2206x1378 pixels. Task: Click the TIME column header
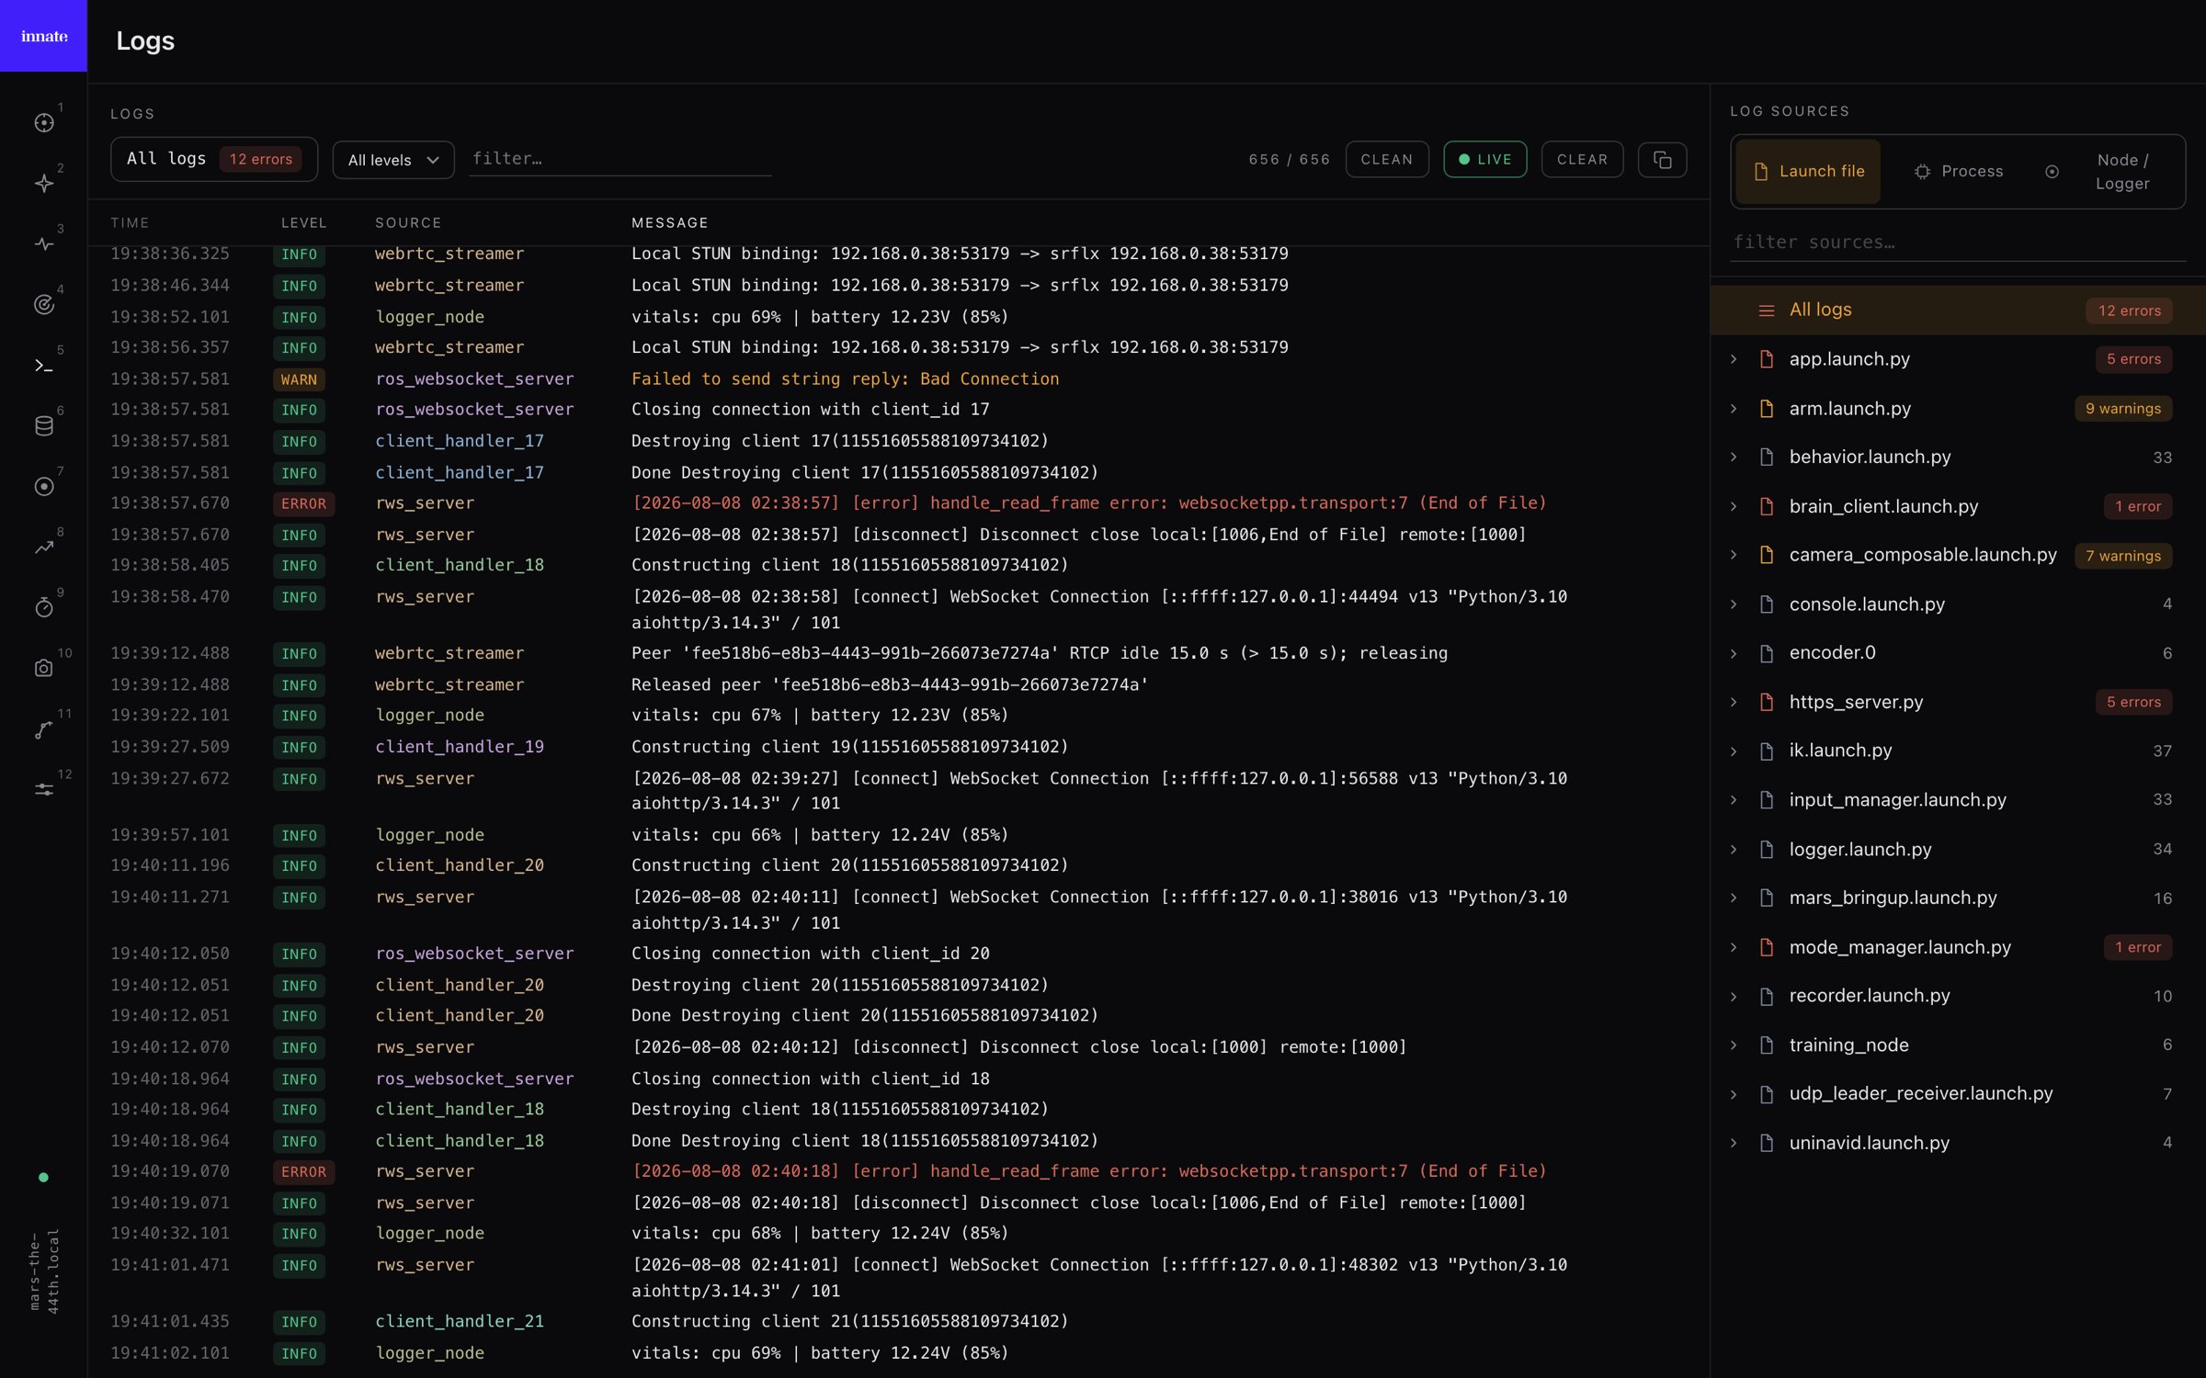(x=130, y=223)
